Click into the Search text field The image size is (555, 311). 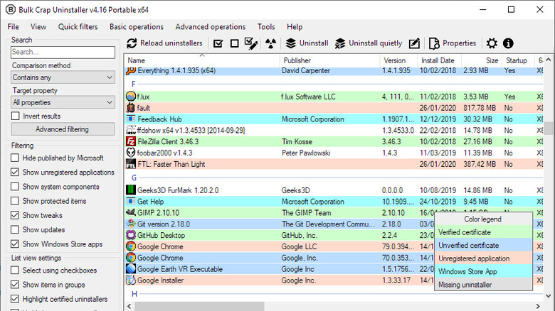[x=63, y=52]
